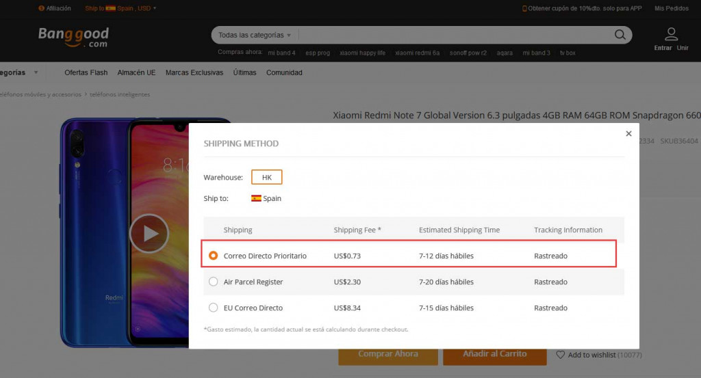Click Añadir al Carrito button

(495, 357)
